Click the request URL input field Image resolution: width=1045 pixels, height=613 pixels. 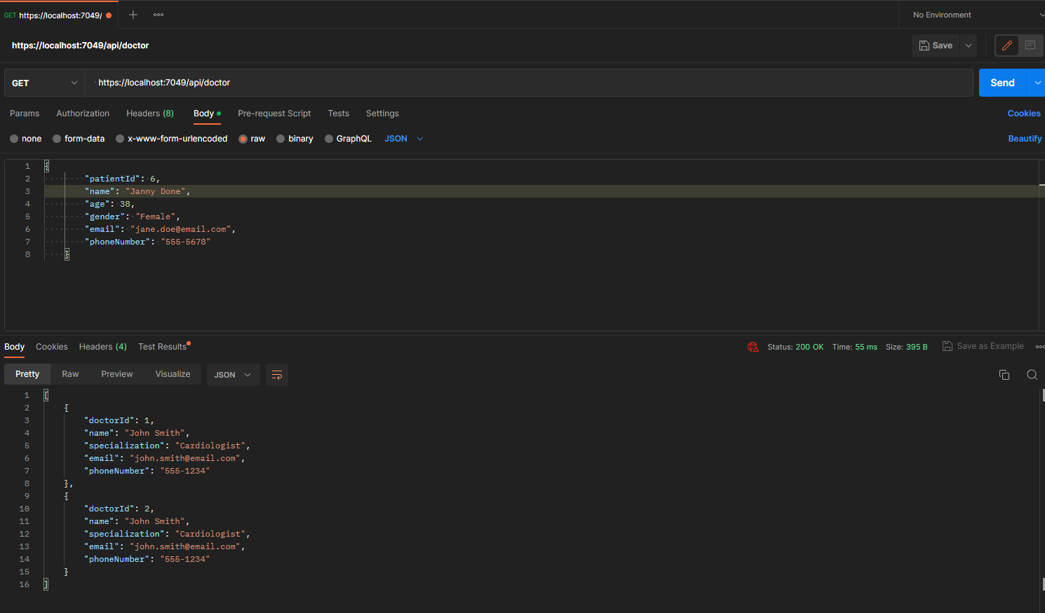click(x=530, y=83)
